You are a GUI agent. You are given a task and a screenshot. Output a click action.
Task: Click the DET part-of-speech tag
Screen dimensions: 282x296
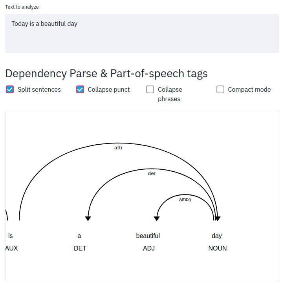pyautogui.click(x=80, y=248)
